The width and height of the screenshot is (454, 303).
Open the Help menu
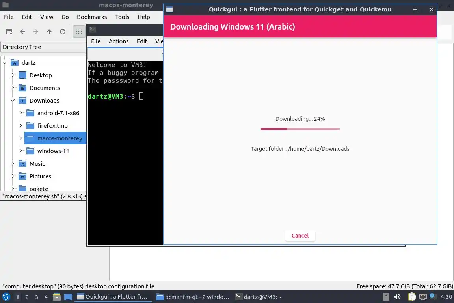click(143, 17)
